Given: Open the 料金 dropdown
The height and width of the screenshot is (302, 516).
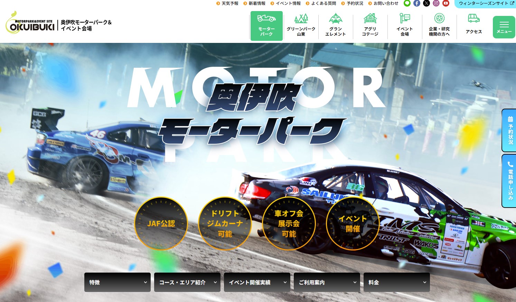Looking at the screenshot, I should click(x=397, y=282).
